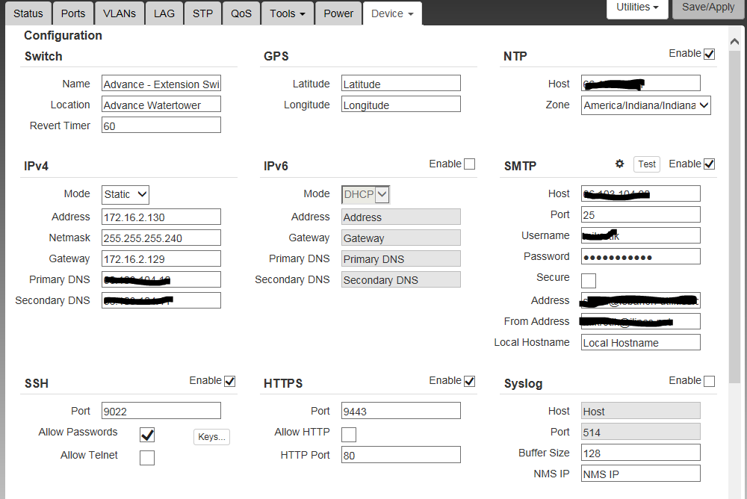Viewport: 747px width, 499px height.
Task: Expand the Tools tab menu
Action: [286, 13]
